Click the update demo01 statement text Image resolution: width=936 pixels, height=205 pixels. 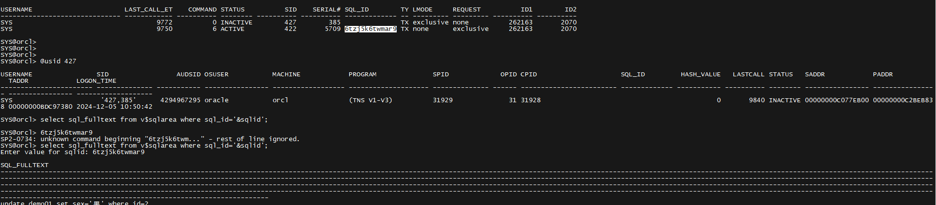(75, 203)
